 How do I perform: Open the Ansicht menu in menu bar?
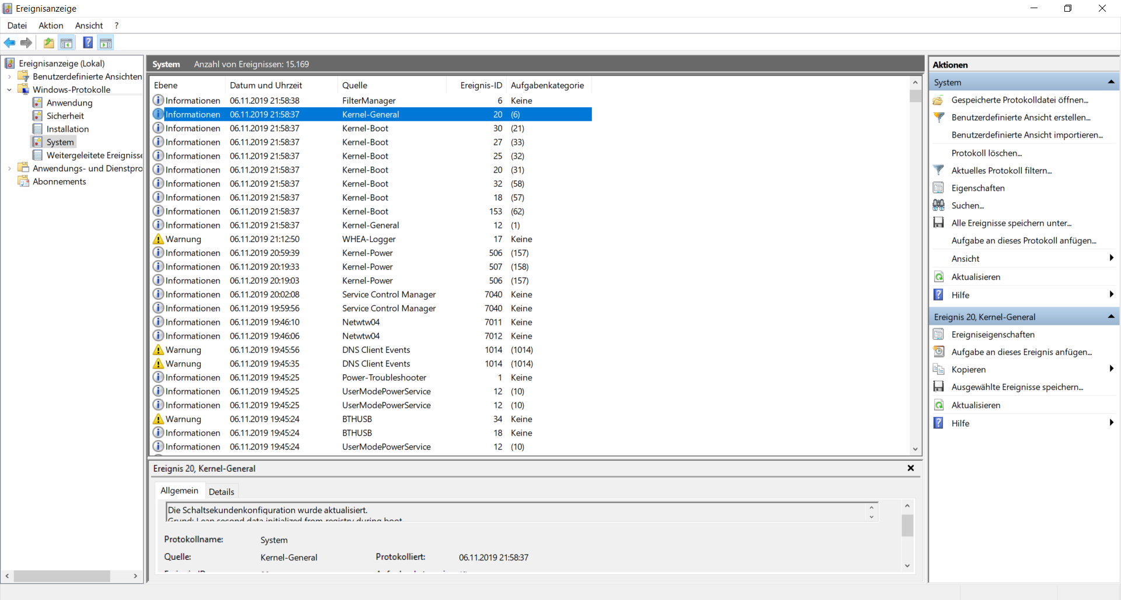pos(89,26)
